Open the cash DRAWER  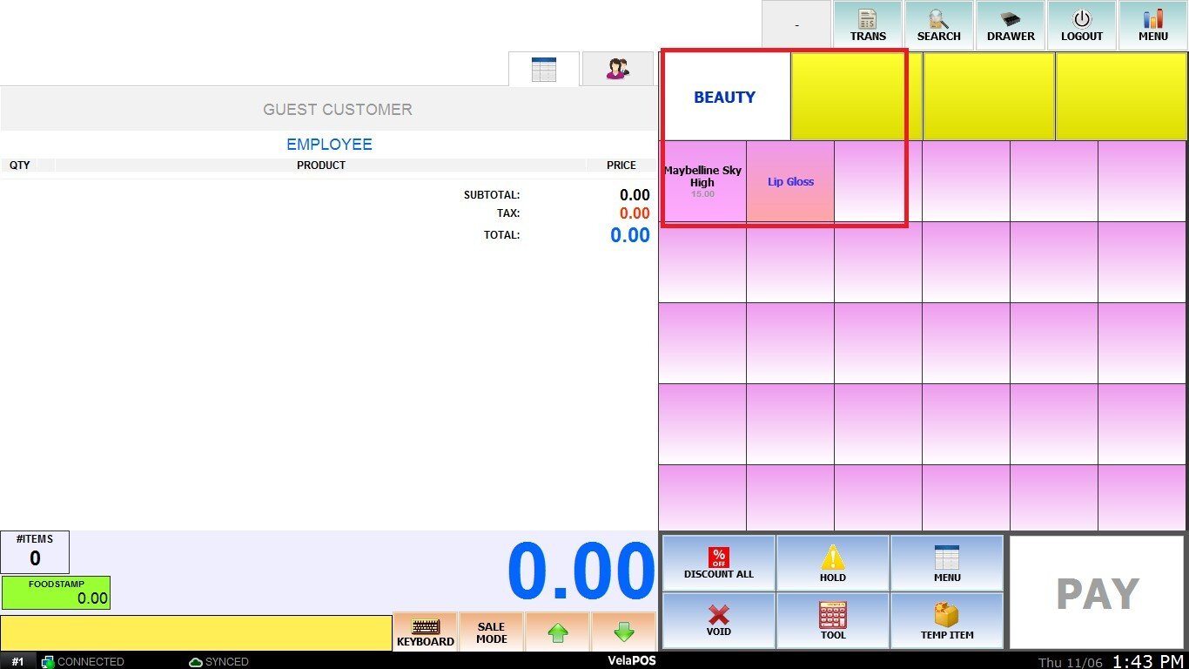[x=1010, y=25]
